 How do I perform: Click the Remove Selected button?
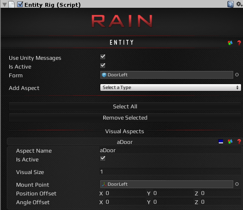coord(125,118)
